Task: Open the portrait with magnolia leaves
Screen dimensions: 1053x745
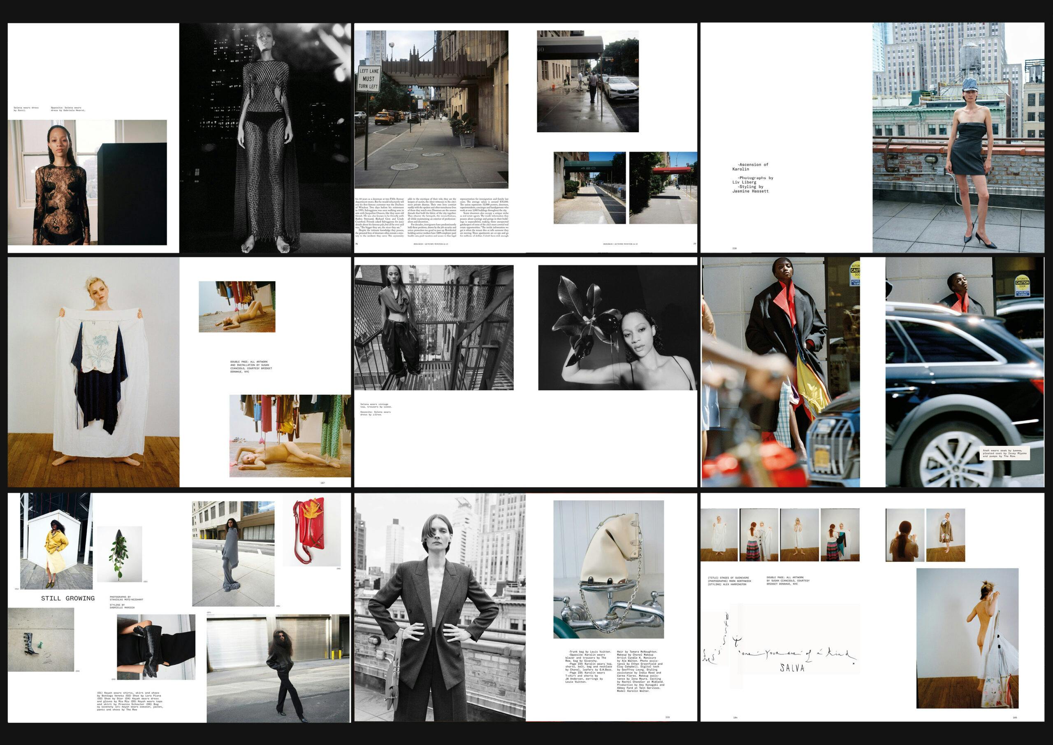Action: click(x=617, y=327)
